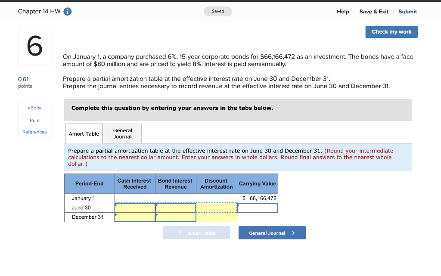Select the Discount Amortization cell for June 30

pyautogui.click(x=216, y=208)
